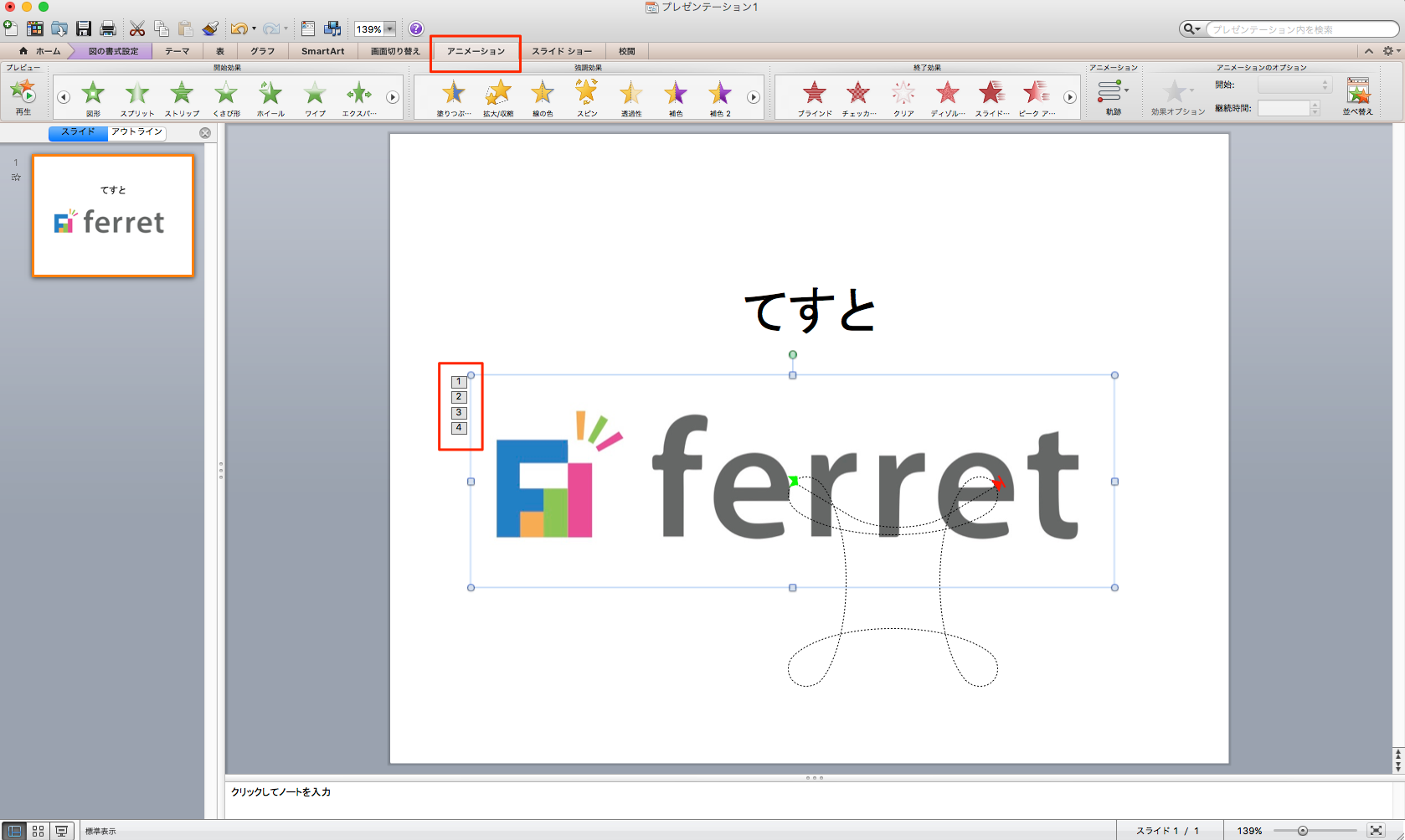Apply the ホイール entrance effect

(270, 98)
